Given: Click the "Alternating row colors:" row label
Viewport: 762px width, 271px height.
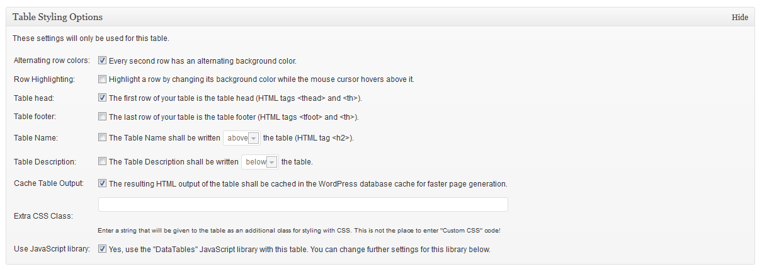Looking at the screenshot, I should tap(52, 61).
